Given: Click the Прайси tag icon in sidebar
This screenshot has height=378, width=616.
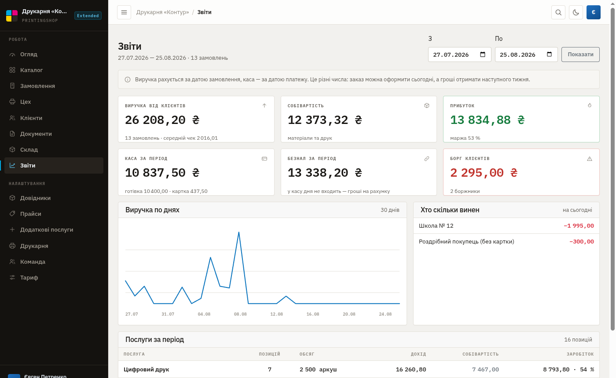Looking at the screenshot, I should [x=12, y=214].
